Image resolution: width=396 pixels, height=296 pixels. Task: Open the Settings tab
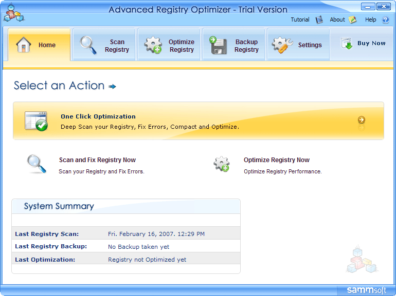298,45
